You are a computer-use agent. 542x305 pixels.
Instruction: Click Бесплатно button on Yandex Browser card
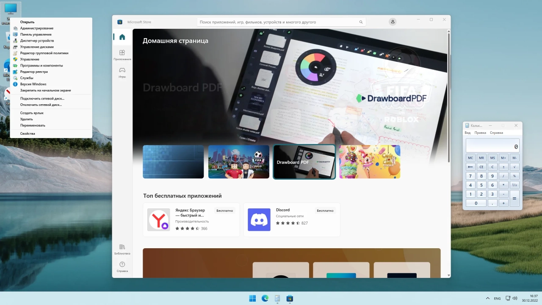tap(225, 211)
